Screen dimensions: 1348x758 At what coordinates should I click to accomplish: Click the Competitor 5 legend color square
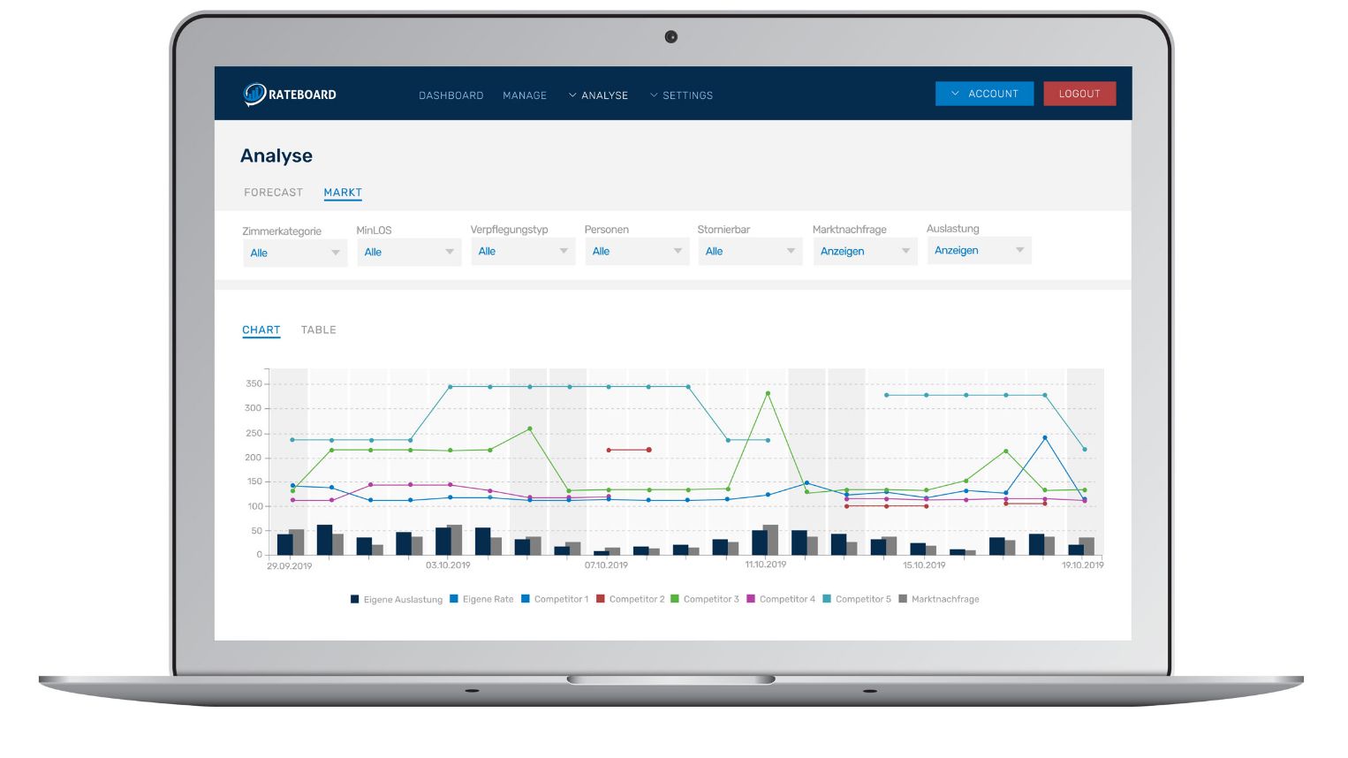click(x=827, y=599)
